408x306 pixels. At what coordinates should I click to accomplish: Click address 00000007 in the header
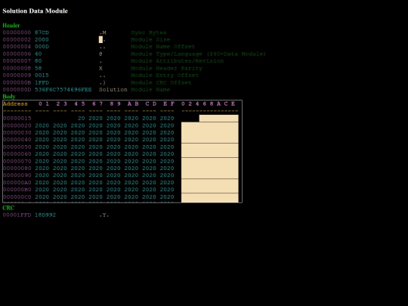coord(17,61)
